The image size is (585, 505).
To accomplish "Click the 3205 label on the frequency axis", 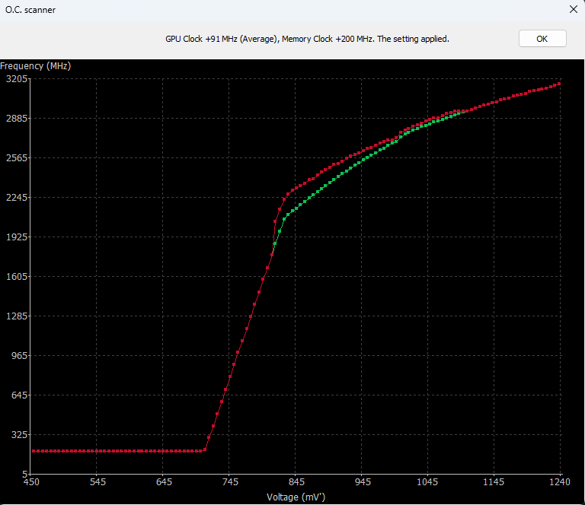I will click(16, 79).
